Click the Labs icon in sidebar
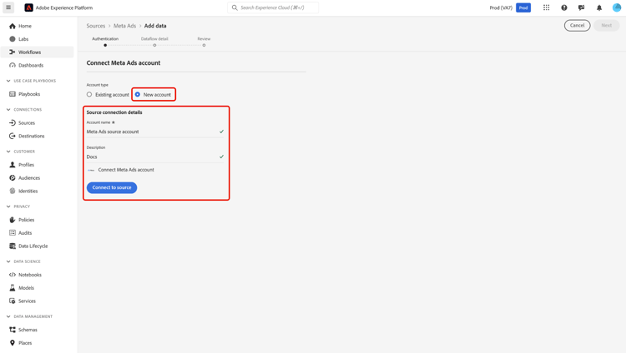626x353 pixels. (x=13, y=39)
